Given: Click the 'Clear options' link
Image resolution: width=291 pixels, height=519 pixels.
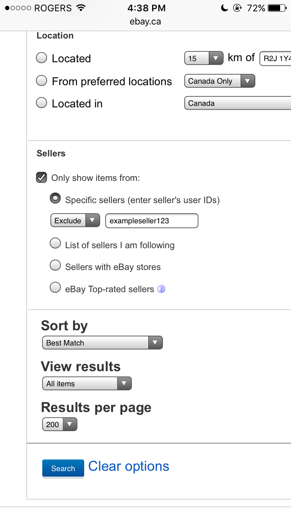Looking at the screenshot, I should [x=129, y=466].
